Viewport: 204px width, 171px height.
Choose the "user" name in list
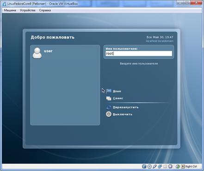(x=48, y=51)
